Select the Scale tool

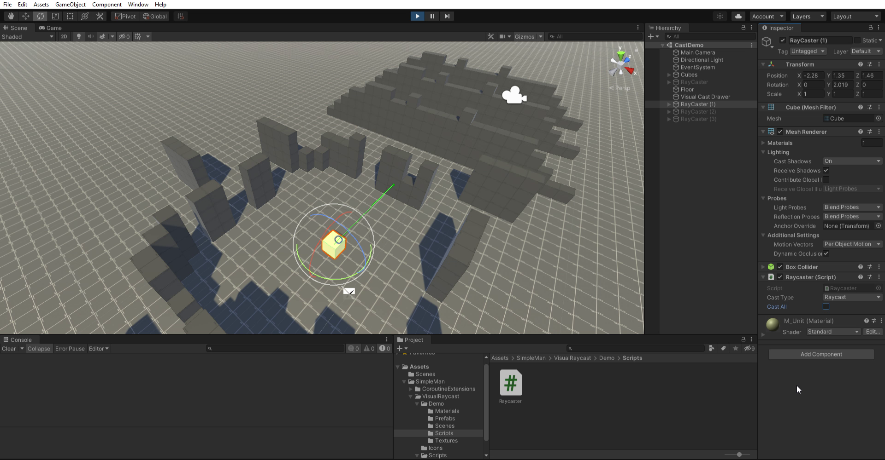pos(55,16)
